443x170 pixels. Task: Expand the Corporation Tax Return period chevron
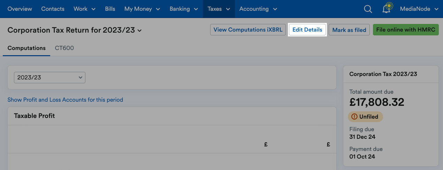(x=140, y=31)
